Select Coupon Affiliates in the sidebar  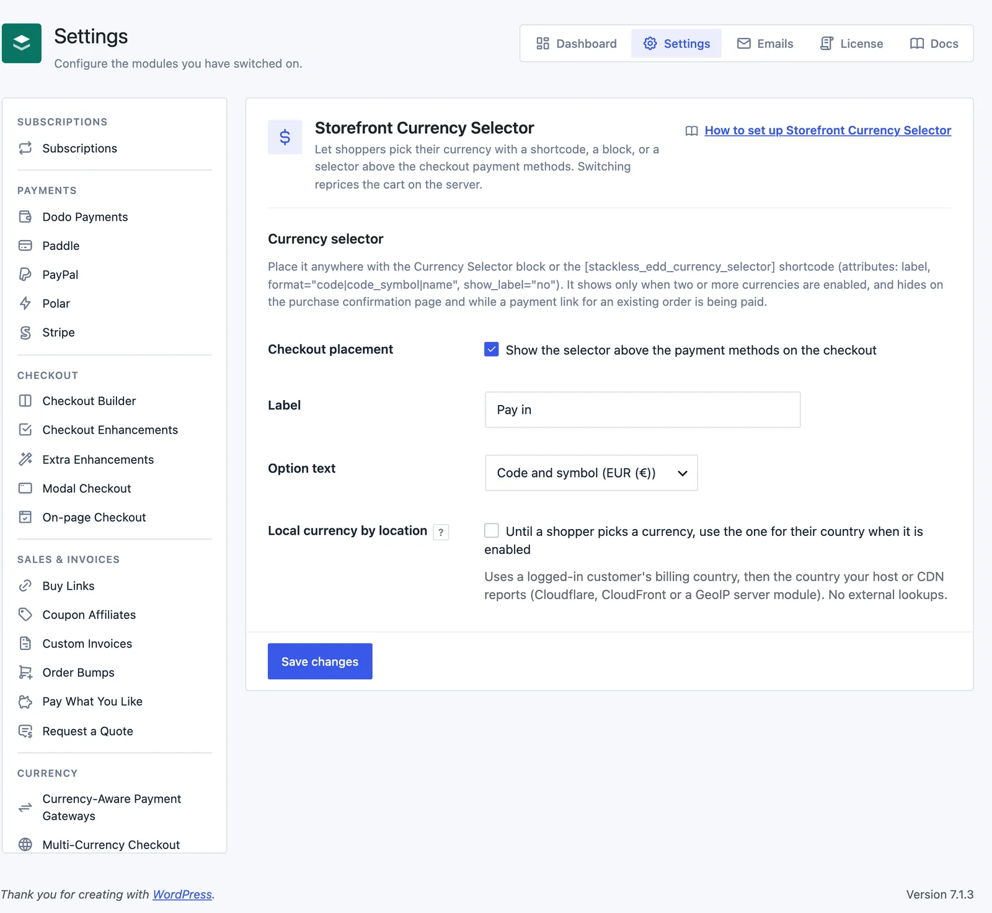tap(89, 615)
